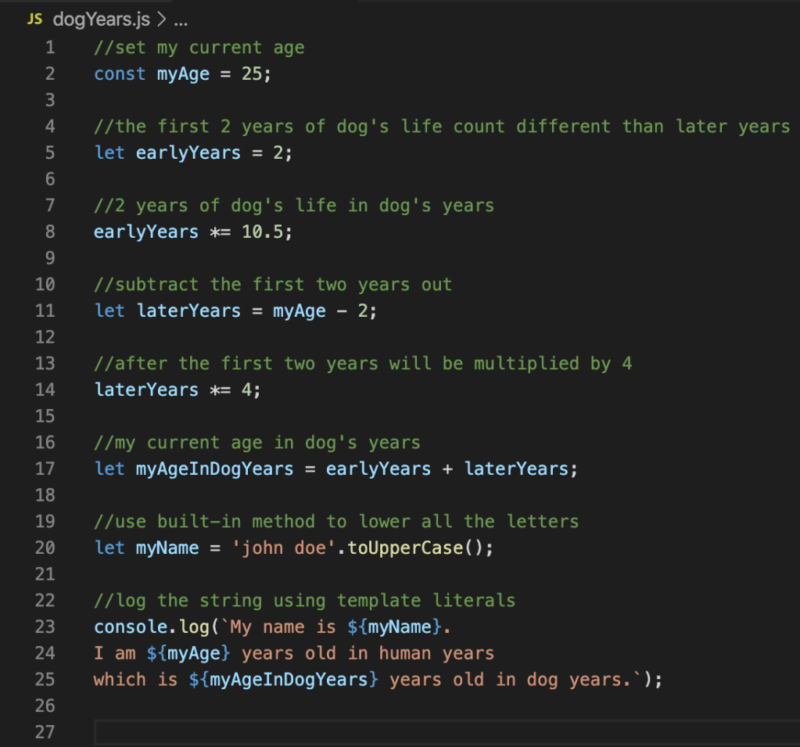Click the myAge constant declaration name
The width and height of the screenshot is (800, 747).
[184, 74]
